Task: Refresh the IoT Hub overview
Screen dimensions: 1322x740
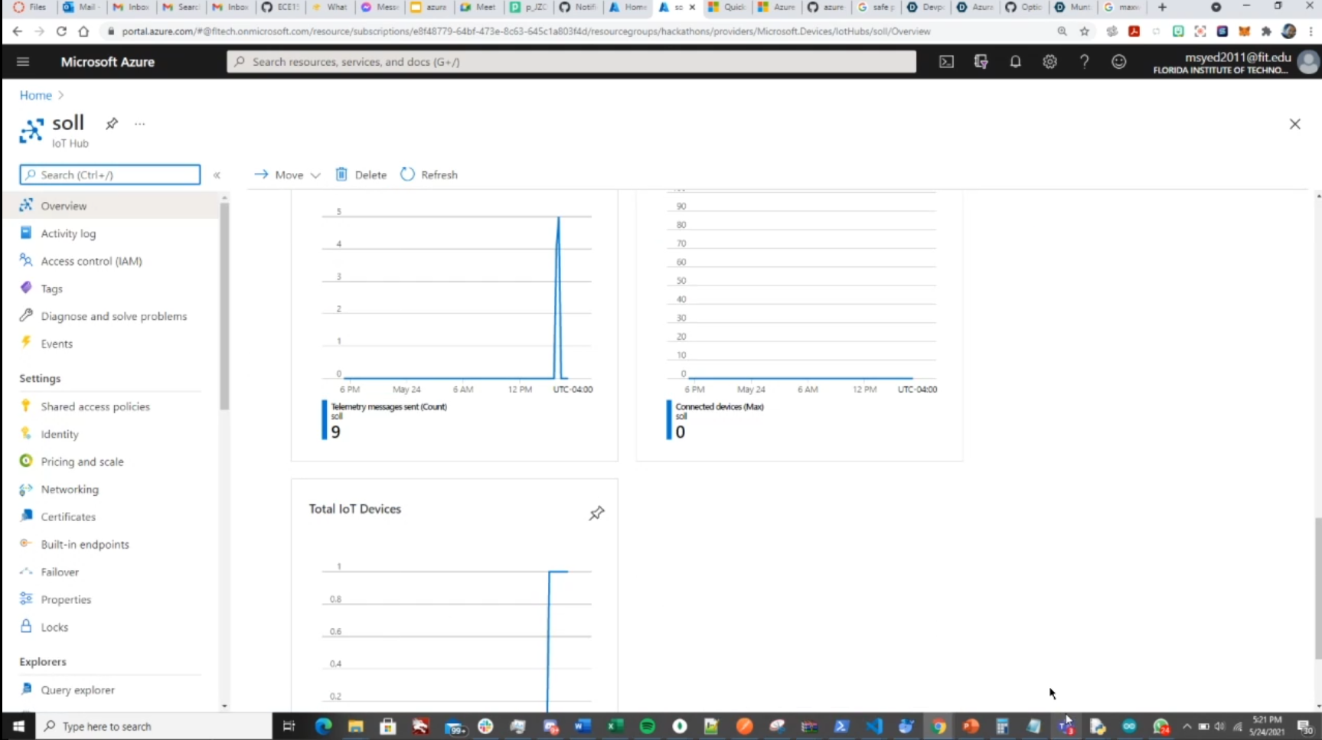Action: [x=429, y=174]
